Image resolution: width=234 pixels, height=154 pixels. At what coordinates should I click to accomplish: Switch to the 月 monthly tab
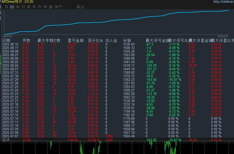coord(23,7)
